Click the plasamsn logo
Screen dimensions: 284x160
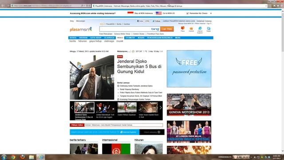point(81,29)
